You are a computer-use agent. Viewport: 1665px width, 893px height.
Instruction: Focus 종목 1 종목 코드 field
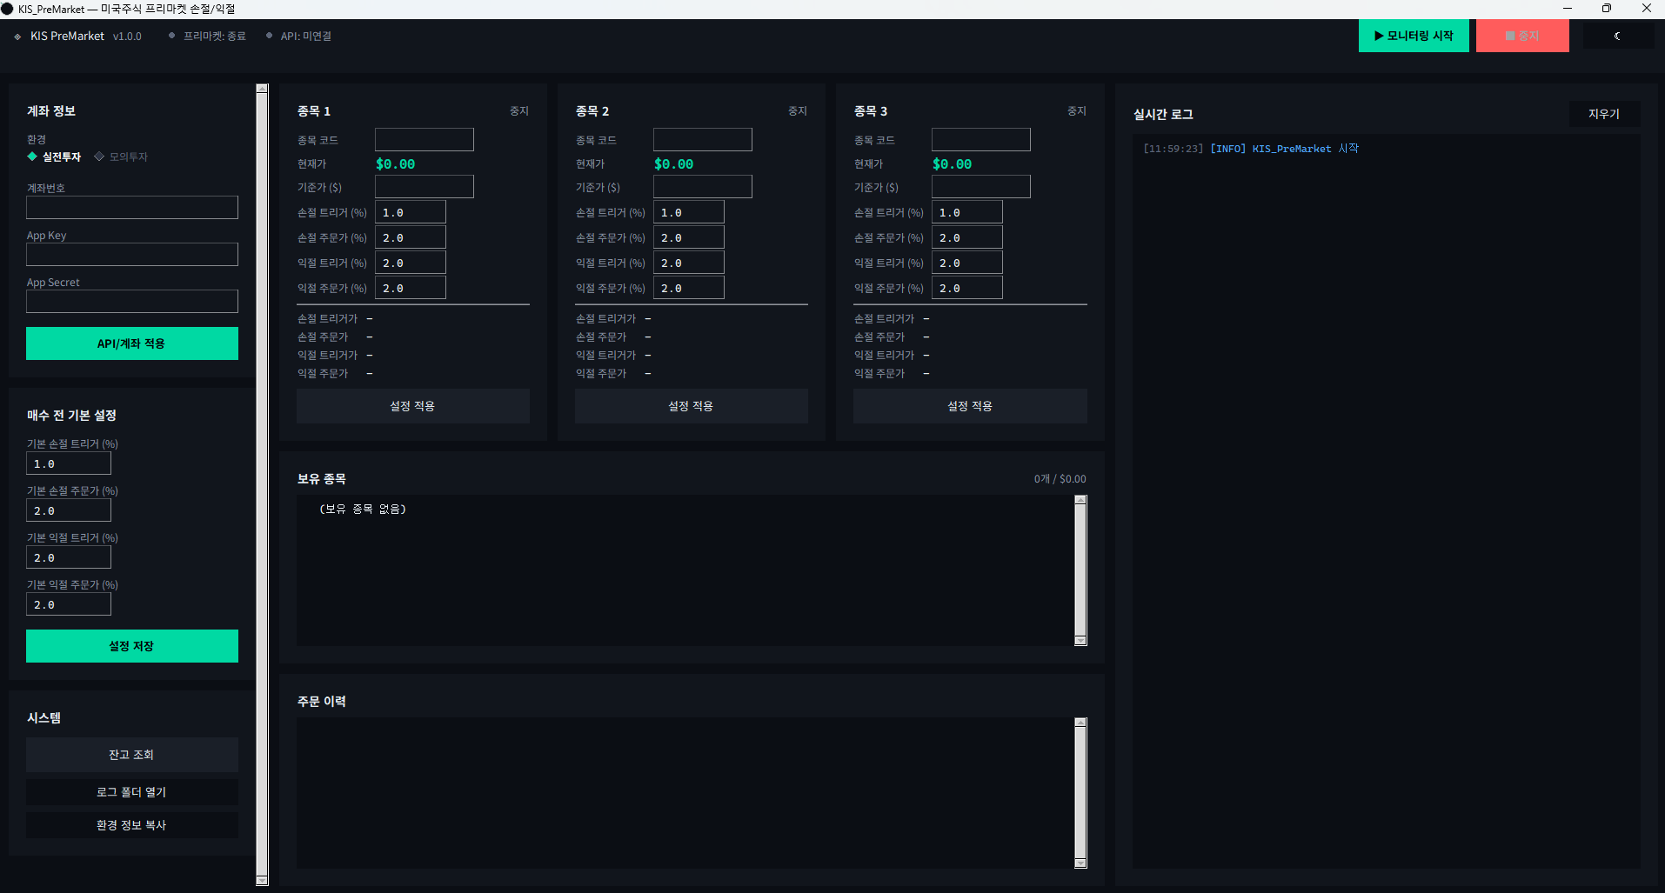(x=425, y=140)
